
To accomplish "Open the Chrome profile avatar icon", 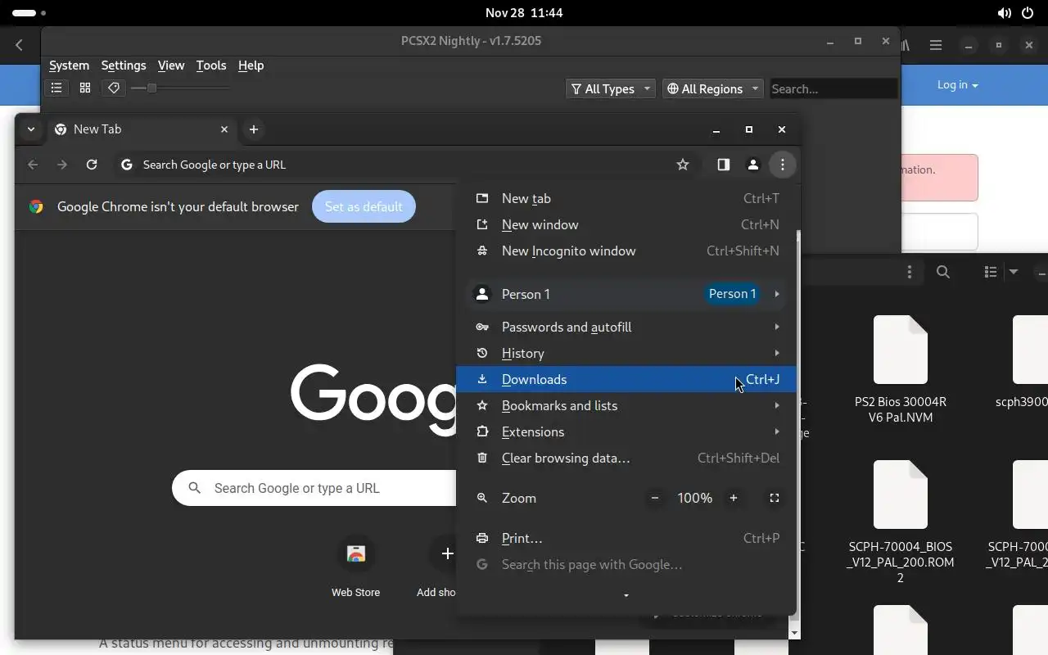I will (753, 165).
